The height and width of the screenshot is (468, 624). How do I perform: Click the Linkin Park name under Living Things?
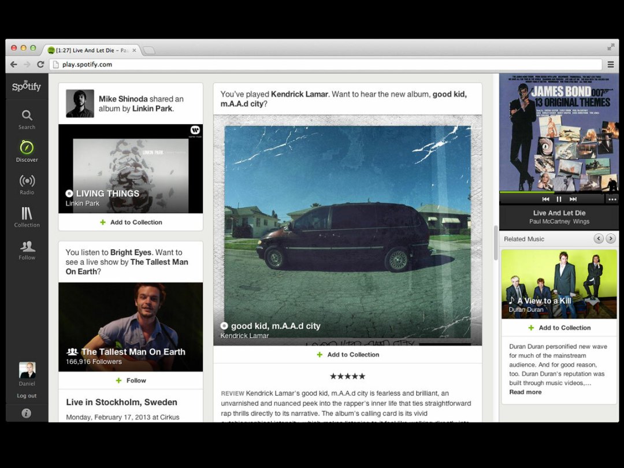[x=83, y=203]
